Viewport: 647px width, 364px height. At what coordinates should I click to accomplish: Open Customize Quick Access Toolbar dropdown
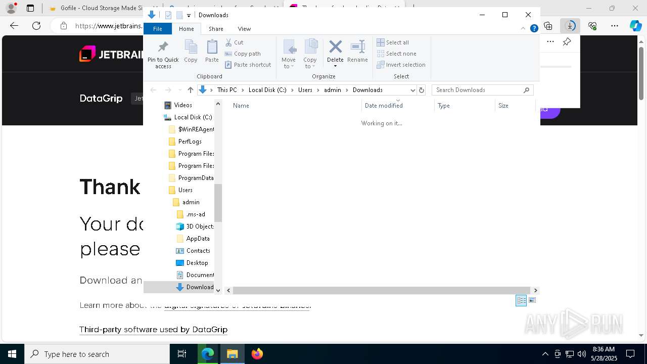coord(189,15)
